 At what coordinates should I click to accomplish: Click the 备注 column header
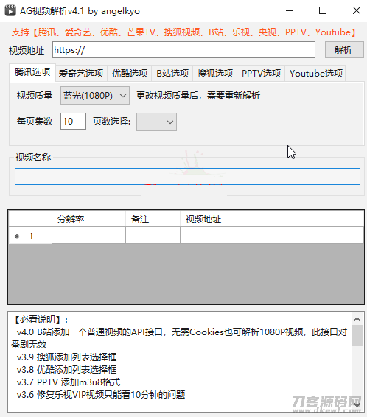tap(153, 220)
